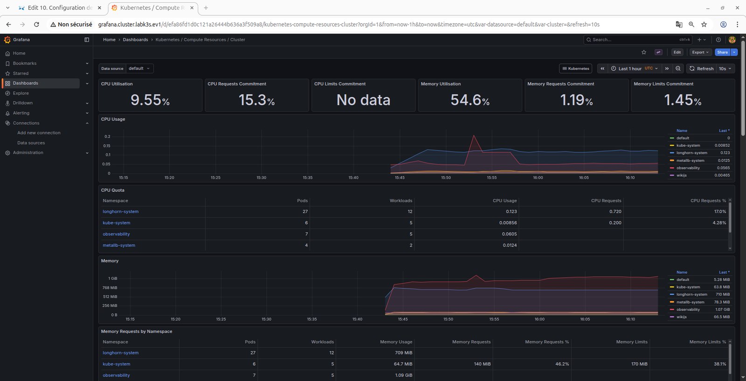Zoom out the time range
The width and height of the screenshot is (746, 381).
coord(678,68)
